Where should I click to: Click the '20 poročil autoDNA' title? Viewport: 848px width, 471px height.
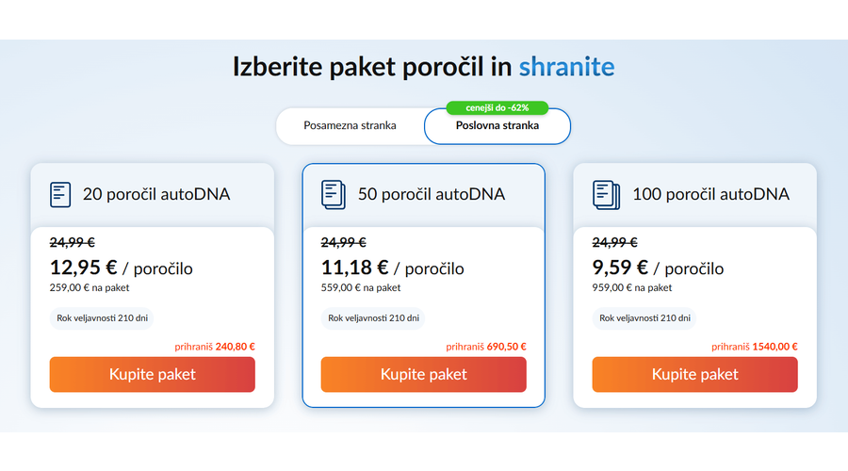156,195
